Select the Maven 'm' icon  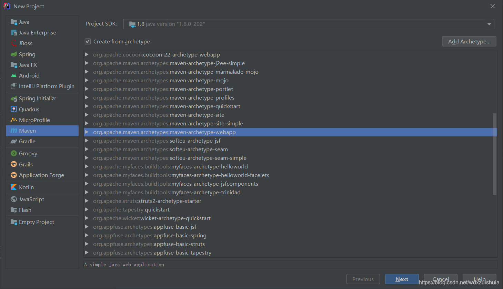[14, 131]
